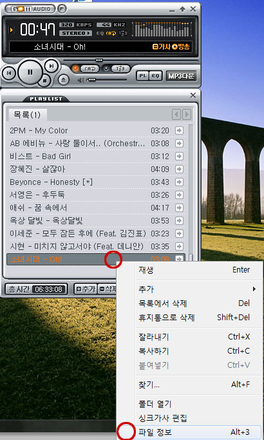Screen dimensions: 264x440
Task: Switch player to compact mode using up-arrow icon
Action: pos(183,9)
